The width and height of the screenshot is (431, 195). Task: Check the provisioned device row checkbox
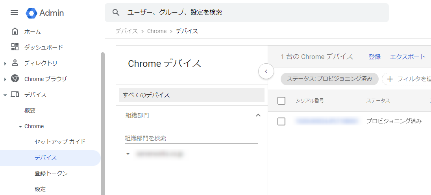coord(281,121)
